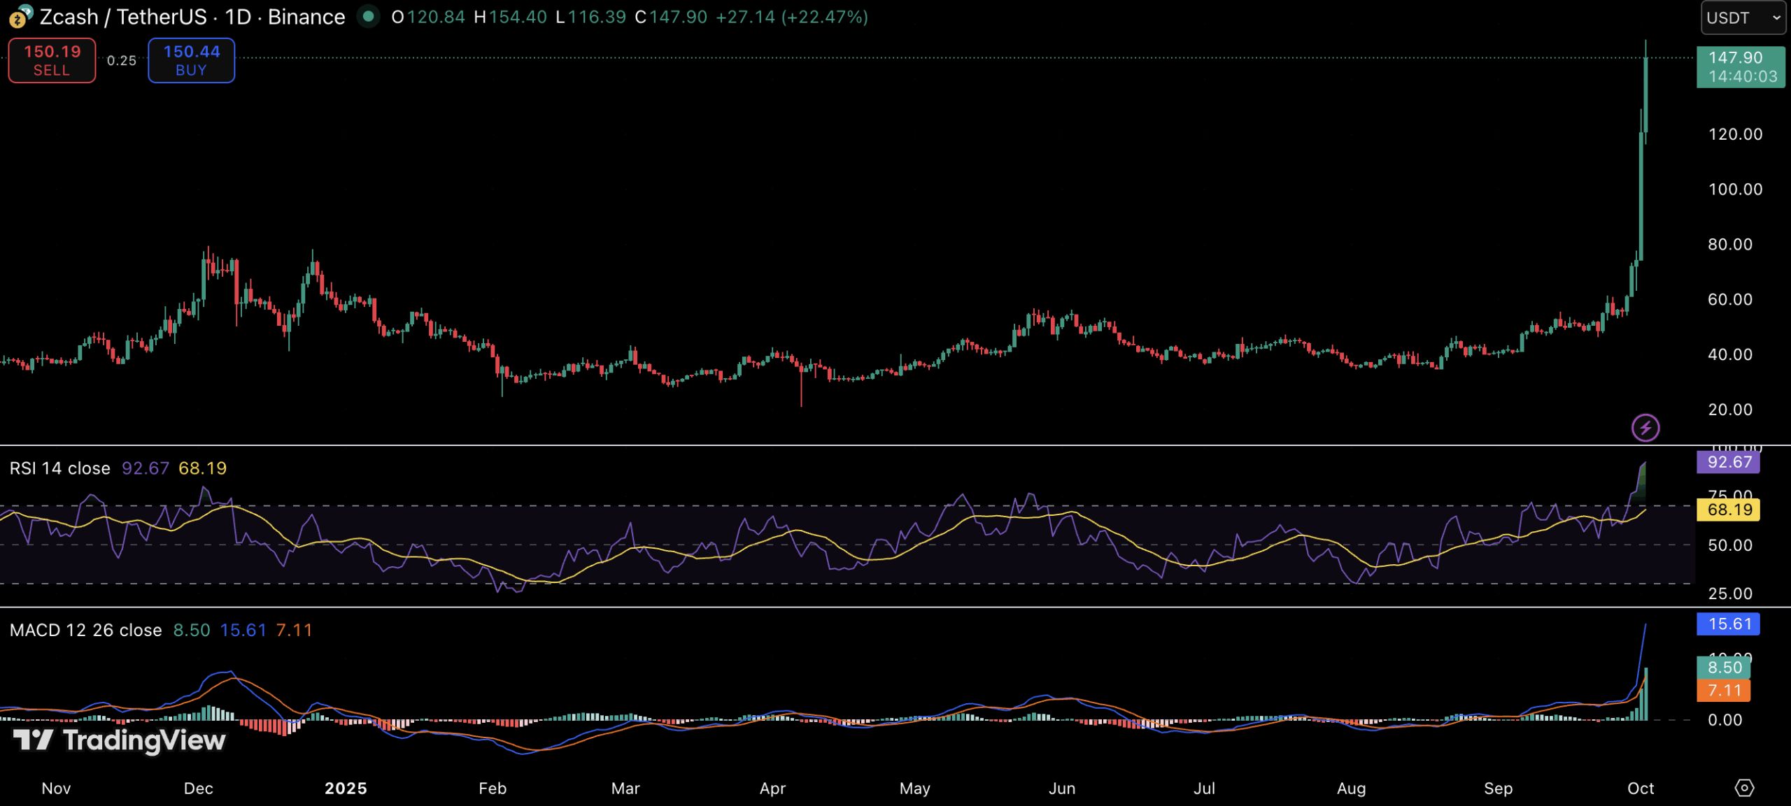
Task: Click the blue 15.61 MACD value tag
Action: point(1728,624)
